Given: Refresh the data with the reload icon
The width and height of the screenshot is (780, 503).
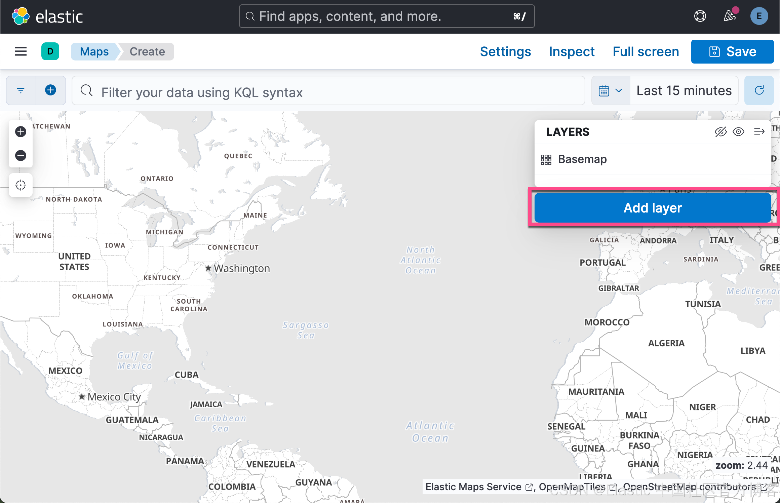Looking at the screenshot, I should (759, 90).
